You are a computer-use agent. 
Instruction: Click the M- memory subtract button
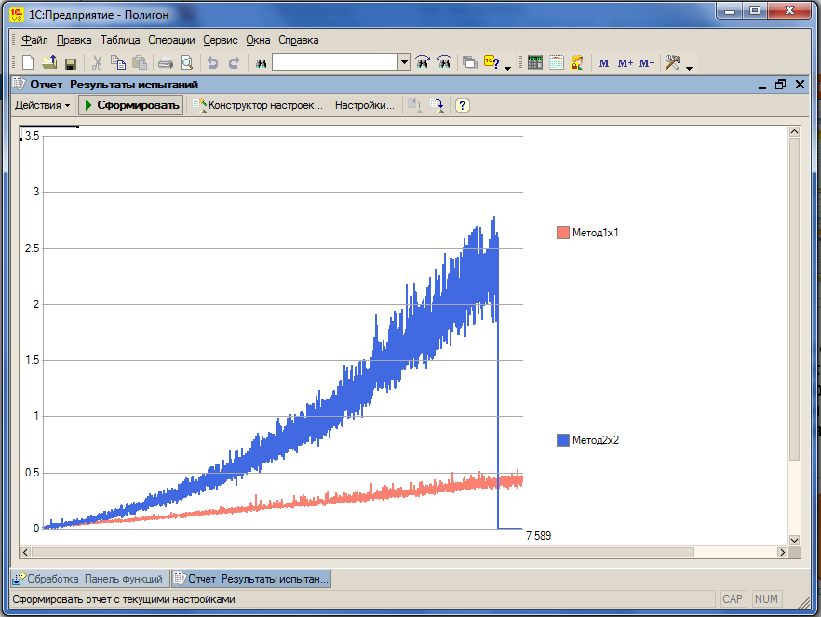coord(647,63)
